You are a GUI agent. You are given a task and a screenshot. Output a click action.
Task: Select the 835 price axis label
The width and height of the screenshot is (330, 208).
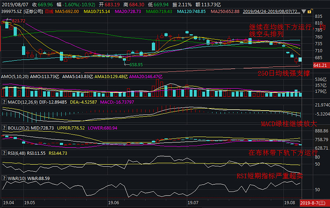coord(318,16)
